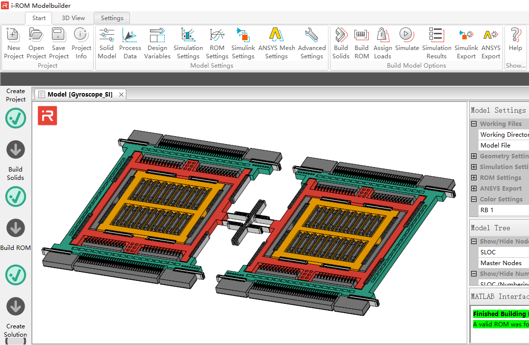Viewport: 529px width, 345px height.
Task: Switch to the Settings tab
Action: [112, 18]
